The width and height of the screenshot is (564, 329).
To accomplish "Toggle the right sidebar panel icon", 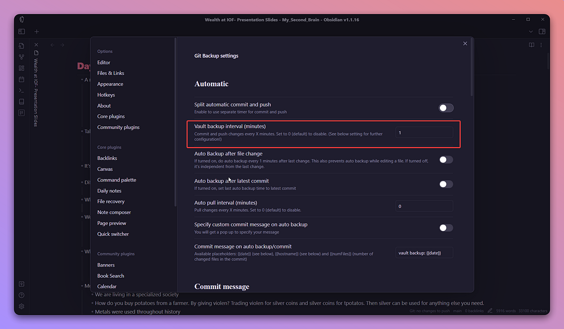I will click(542, 32).
